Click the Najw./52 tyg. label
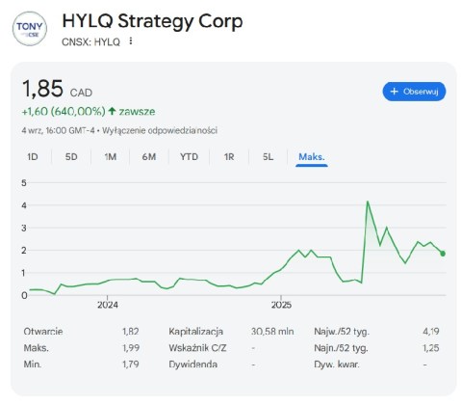Image resolution: width=461 pixels, height=405 pixels. click(x=342, y=331)
